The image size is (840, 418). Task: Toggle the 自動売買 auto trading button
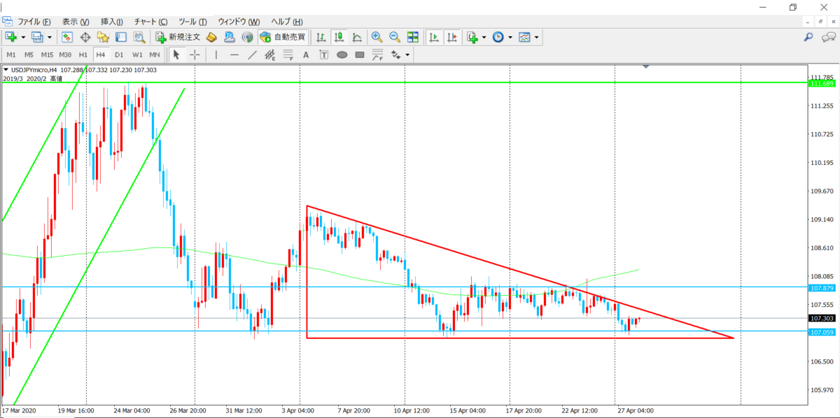[x=283, y=37]
